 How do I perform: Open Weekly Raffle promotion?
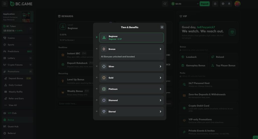(x=17, y=92)
